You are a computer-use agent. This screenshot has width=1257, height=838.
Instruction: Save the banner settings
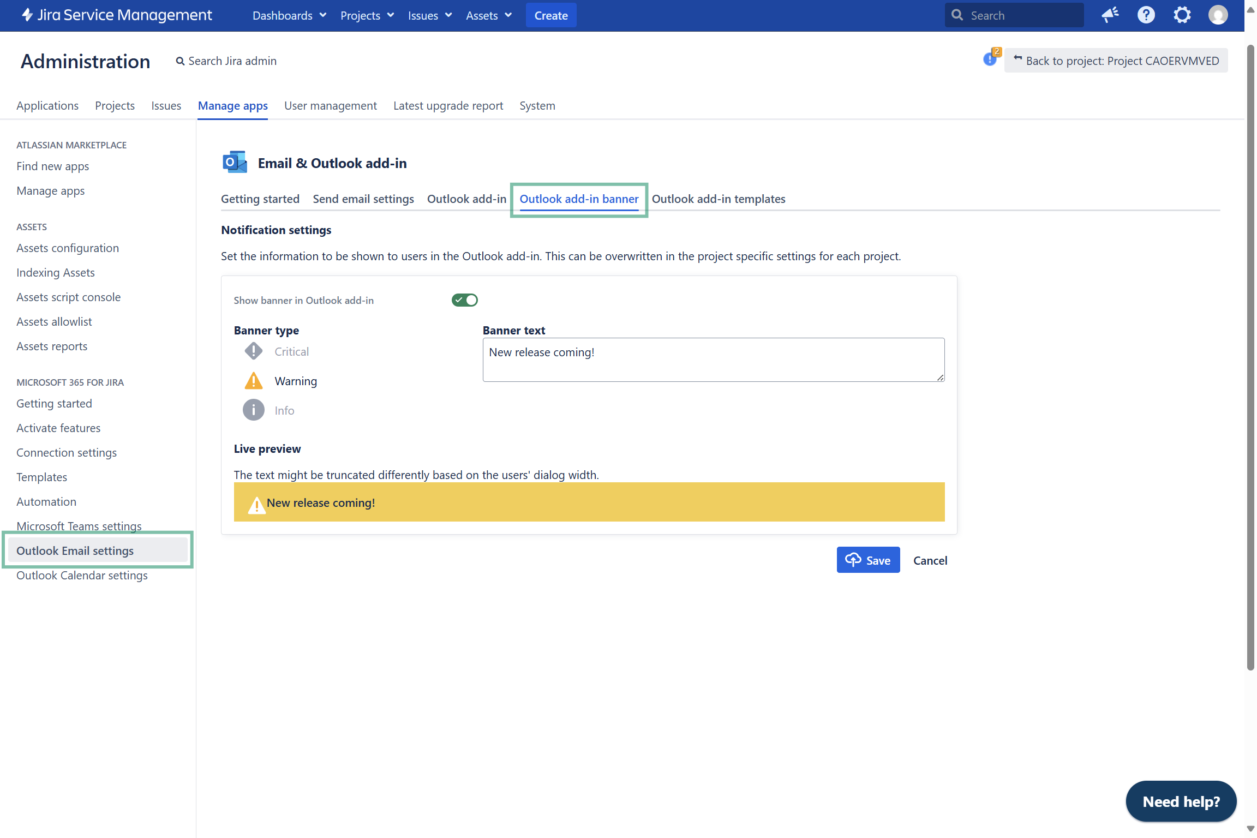pos(867,560)
